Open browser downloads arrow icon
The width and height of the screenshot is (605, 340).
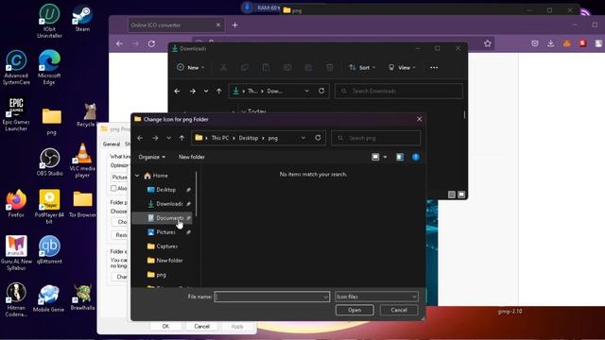pyautogui.click(x=550, y=43)
